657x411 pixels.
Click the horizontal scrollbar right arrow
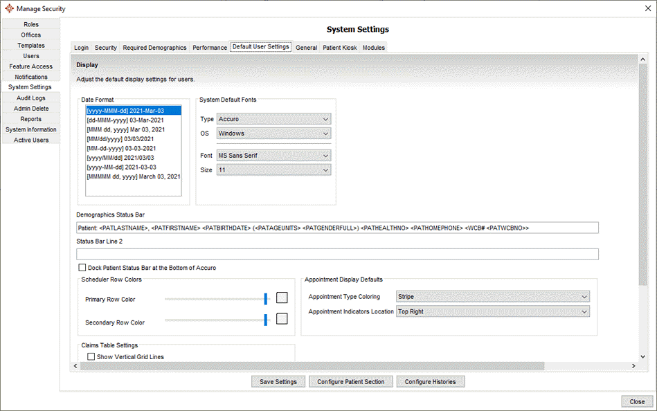pos(633,366)
